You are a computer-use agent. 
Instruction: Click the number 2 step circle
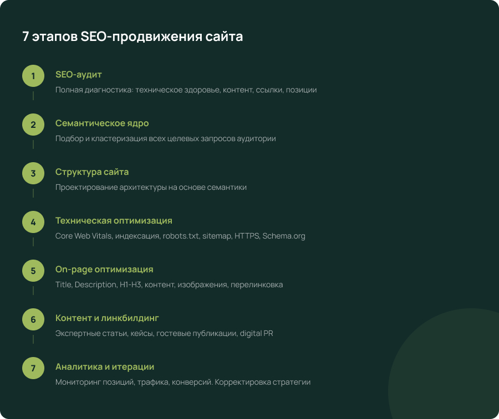coord(33,125)
